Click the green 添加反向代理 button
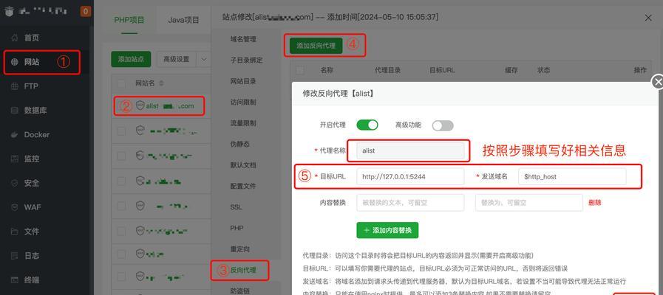Viewport: 663px width, 295px height. 316,46
